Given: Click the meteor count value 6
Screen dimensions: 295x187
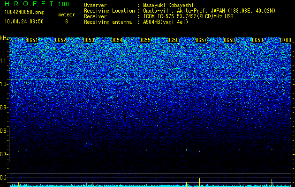Looking at the screenshot, I should point(67,22).
